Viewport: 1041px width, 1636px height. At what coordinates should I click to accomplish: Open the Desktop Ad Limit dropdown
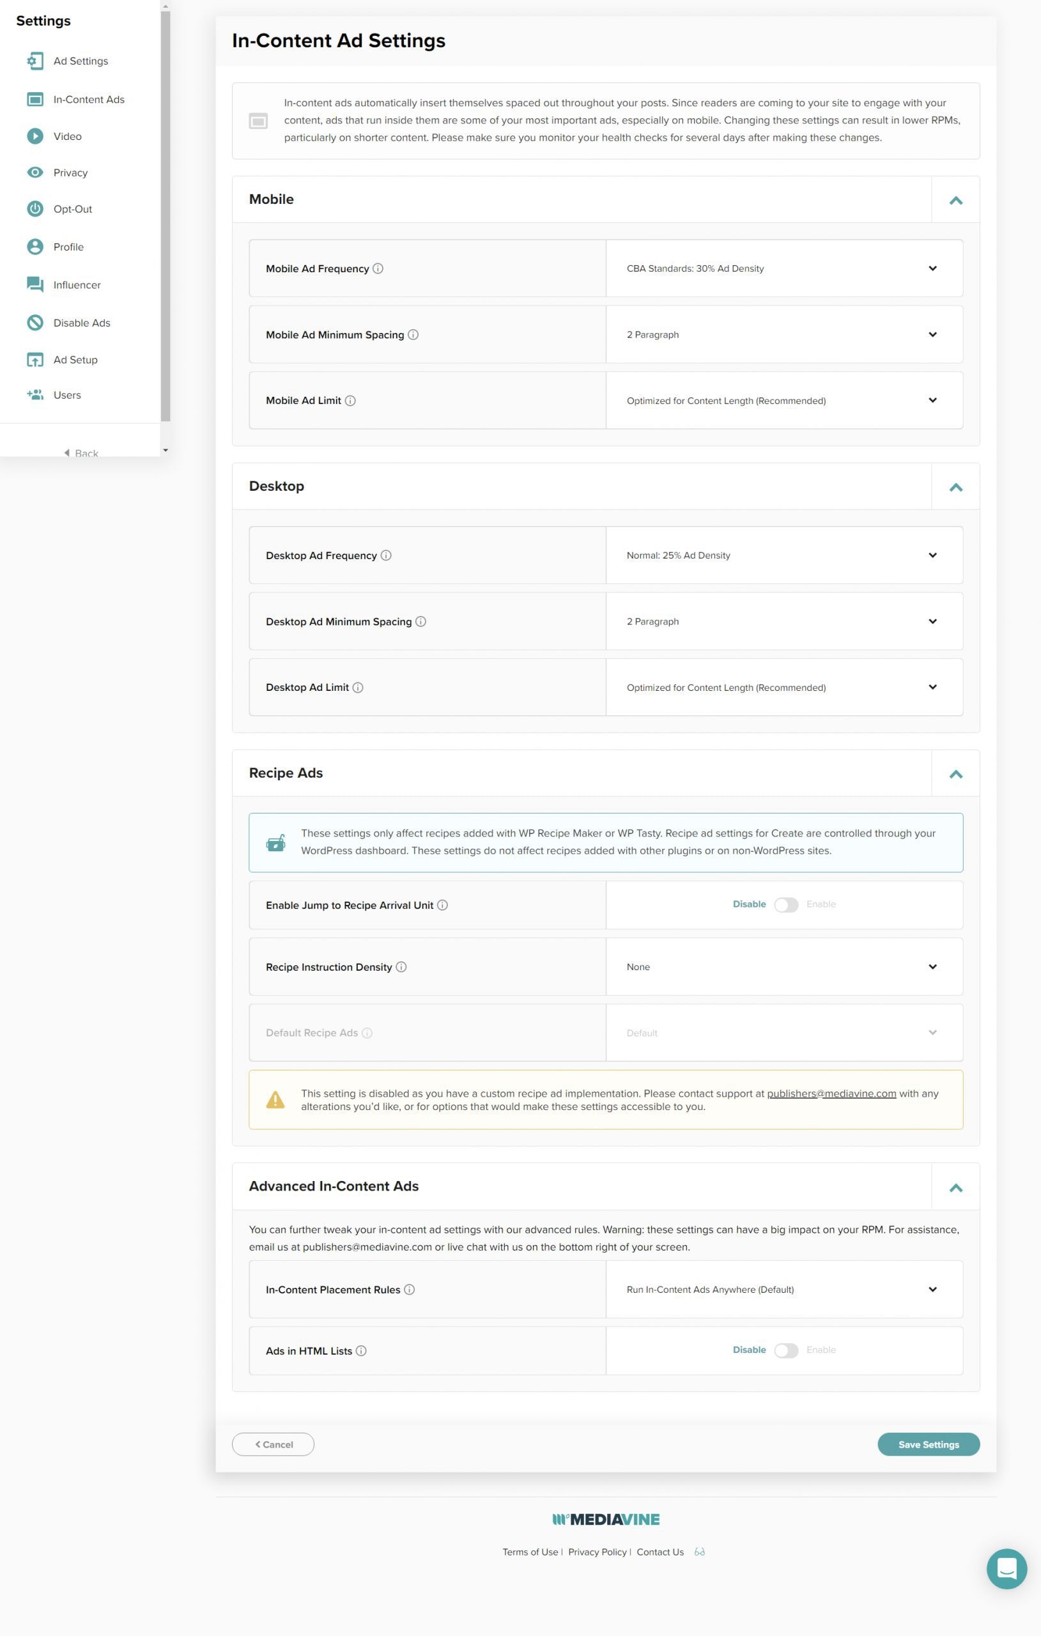tap(784, 687)
